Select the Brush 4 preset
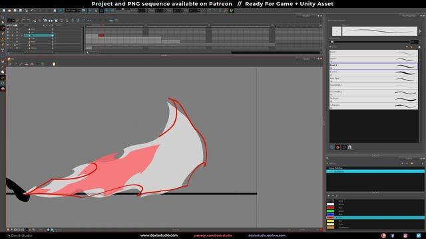This screenshot has height=239, width=426. (373, 73)
